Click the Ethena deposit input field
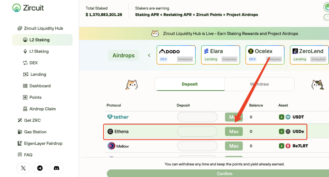 (x=197, y=132)
